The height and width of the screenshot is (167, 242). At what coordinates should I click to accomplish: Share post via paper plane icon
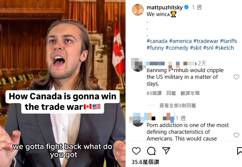pyautogui.click(x=166, y=151)
